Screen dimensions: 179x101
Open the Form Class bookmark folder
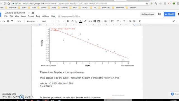[x=104, y=8]
